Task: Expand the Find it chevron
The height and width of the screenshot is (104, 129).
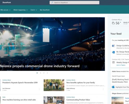Action: (36, 10)
